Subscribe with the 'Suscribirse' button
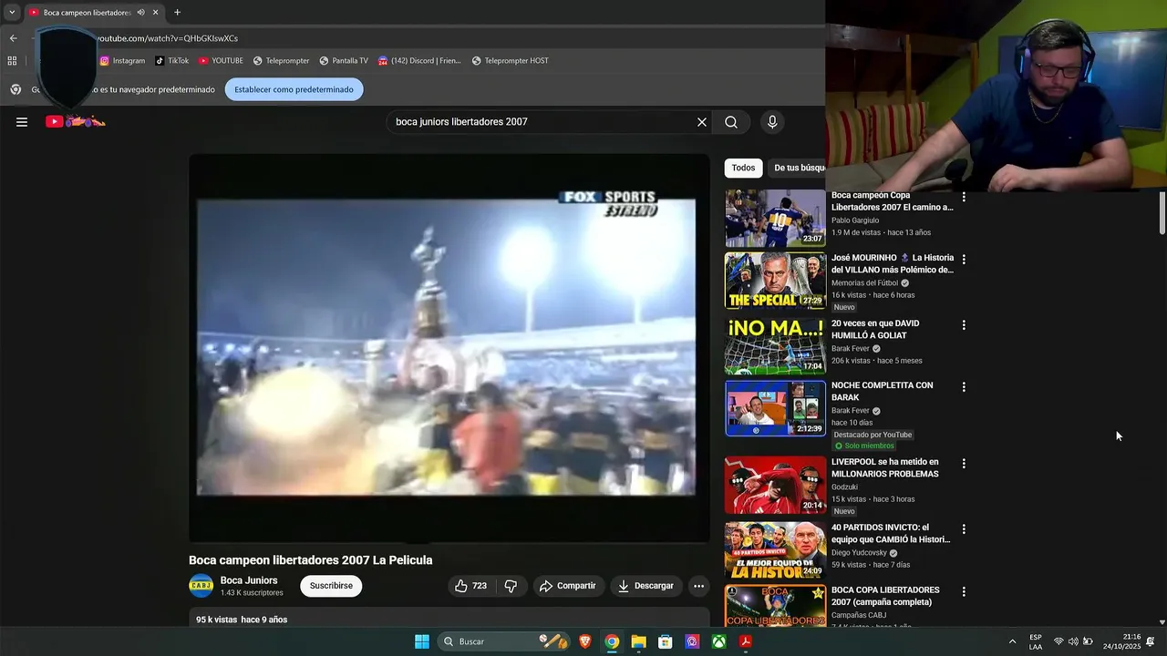Screen dimensions: 1167x656 pyautogui.click(x=331, y=586)
